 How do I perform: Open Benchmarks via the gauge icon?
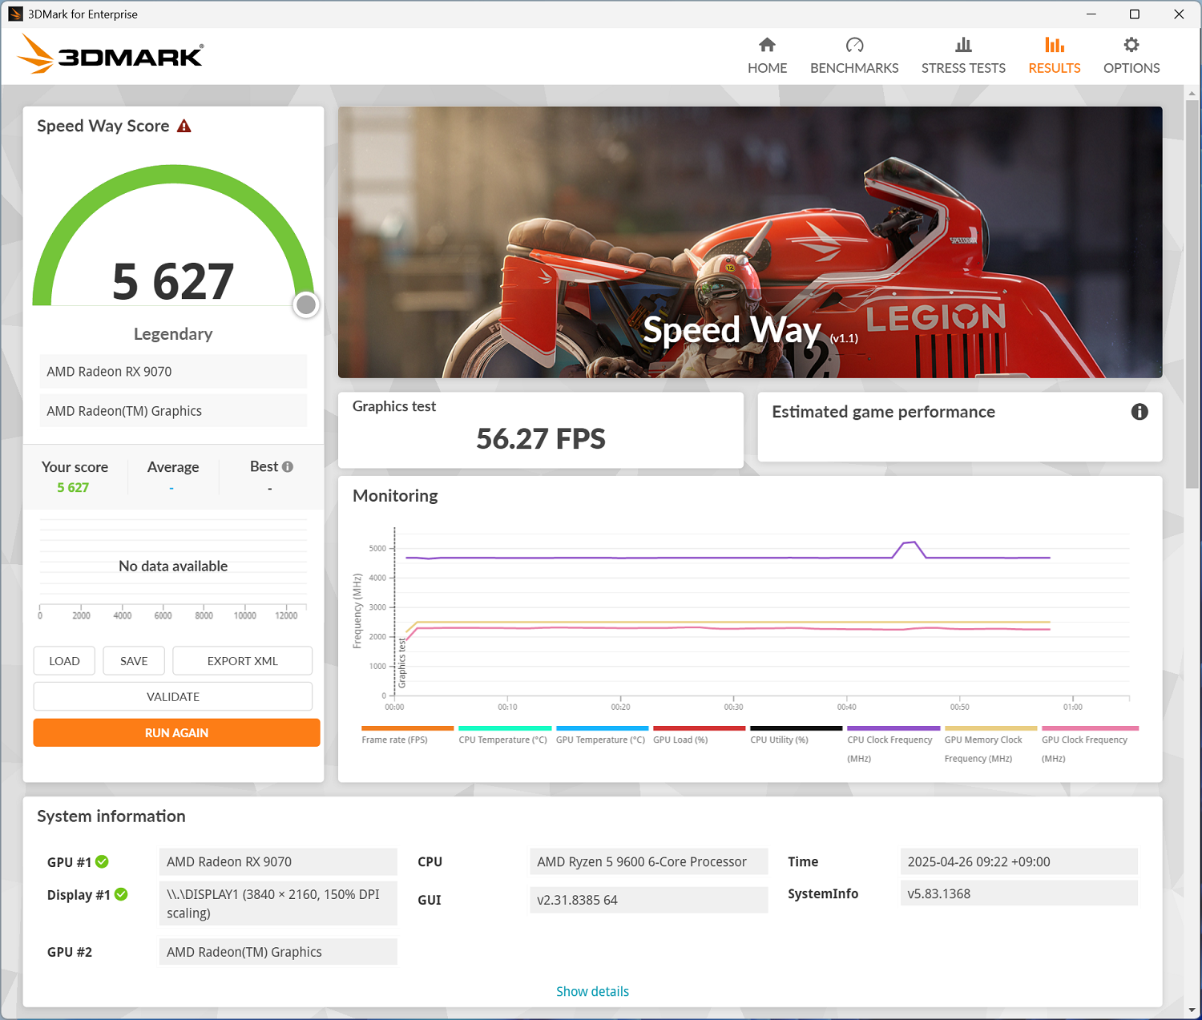point(854,45)
